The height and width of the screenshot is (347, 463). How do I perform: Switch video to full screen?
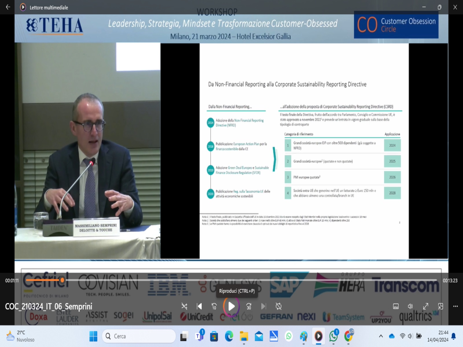pyautogui.click(x=426, y=306)
